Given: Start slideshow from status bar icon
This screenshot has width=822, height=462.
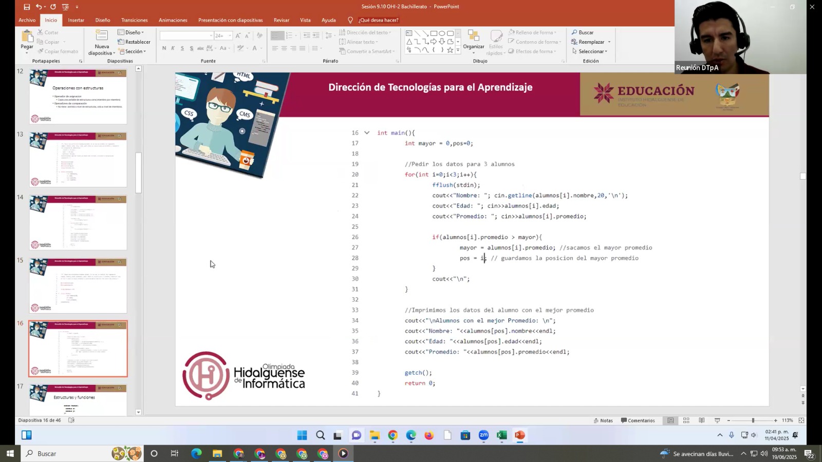Looking at the screenshot, I should pyautogui.click(x=717, y=420).
